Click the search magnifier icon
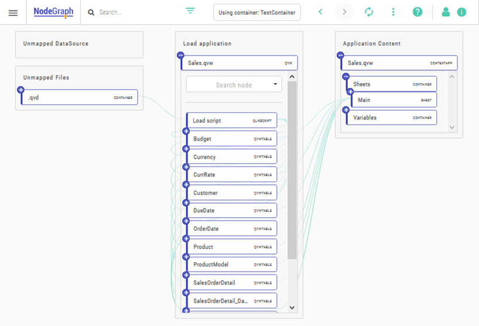The image size is (479, 326). (x=91, y=12)
